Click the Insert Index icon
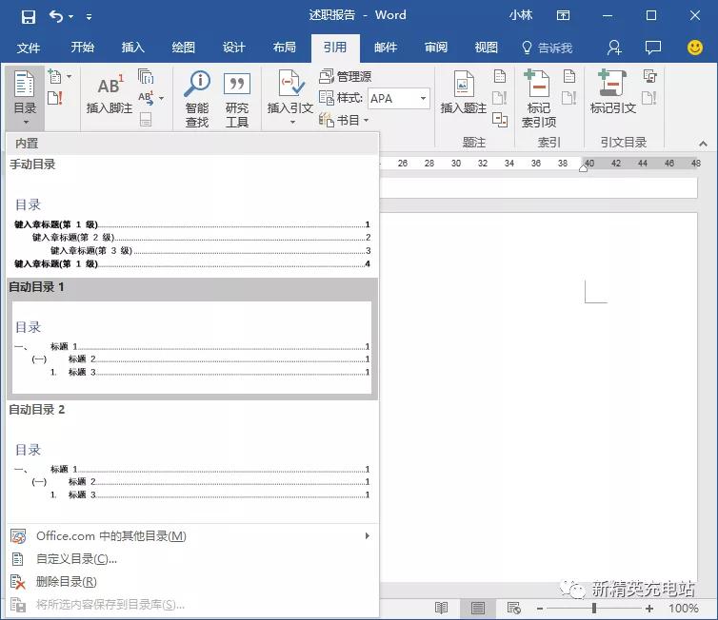This screenshot has width=718, height=620. coord(569,76)
